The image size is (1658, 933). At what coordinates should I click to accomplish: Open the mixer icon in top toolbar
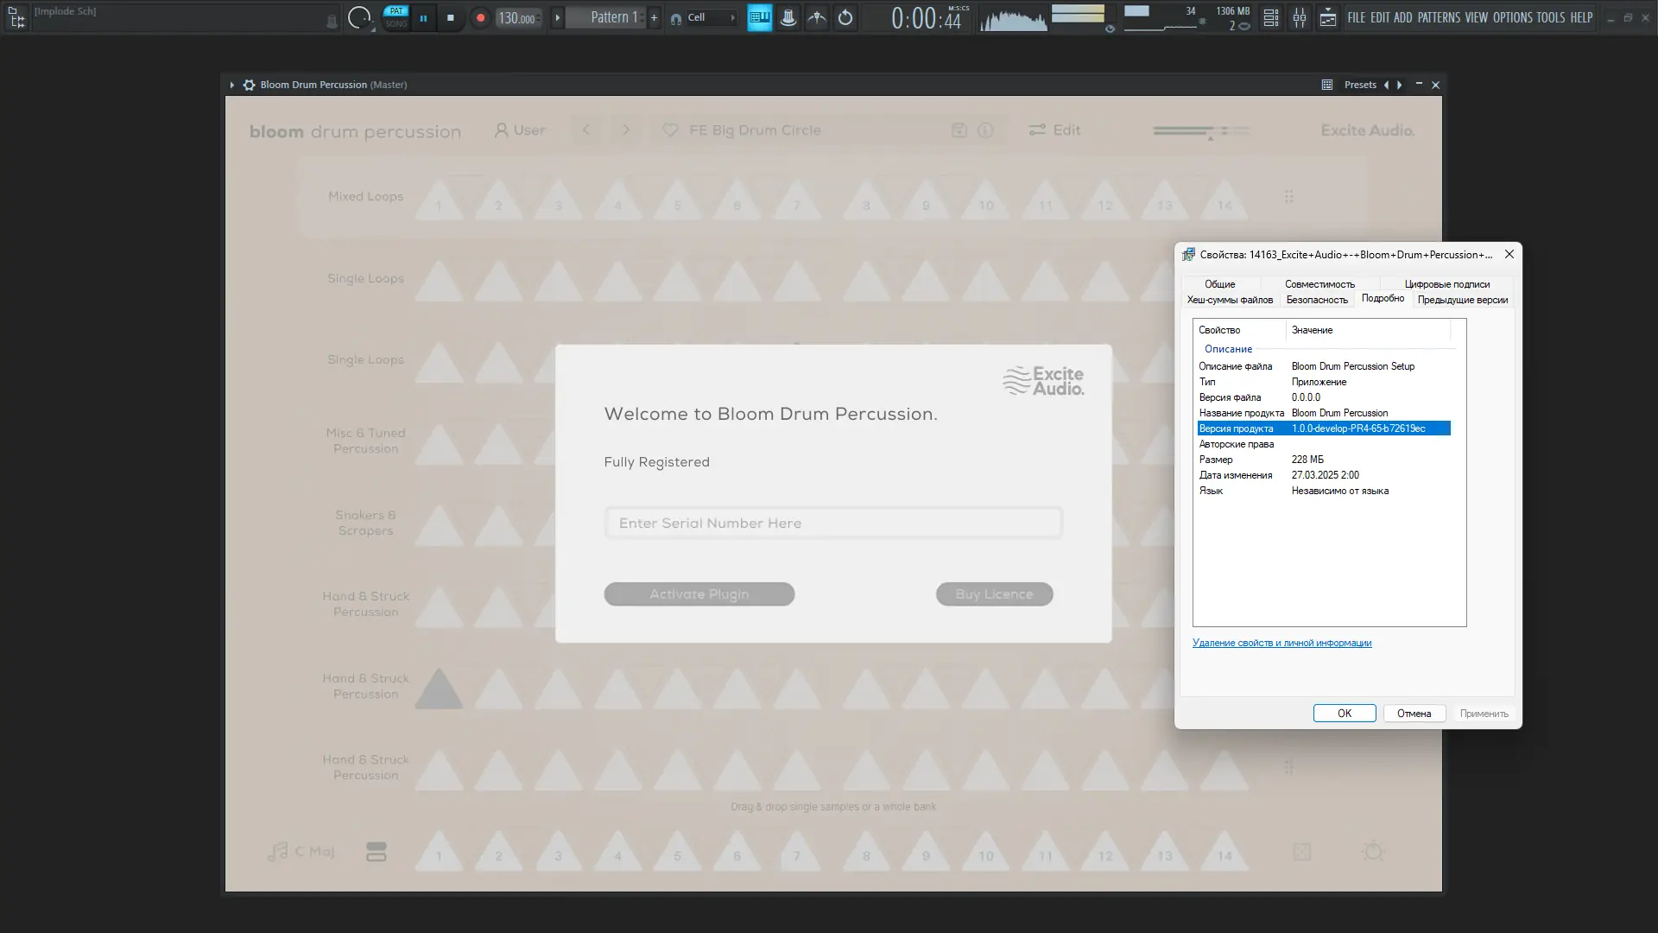pos(1299,17)
